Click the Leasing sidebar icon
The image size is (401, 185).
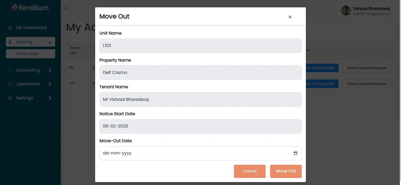tap(10, 42)
